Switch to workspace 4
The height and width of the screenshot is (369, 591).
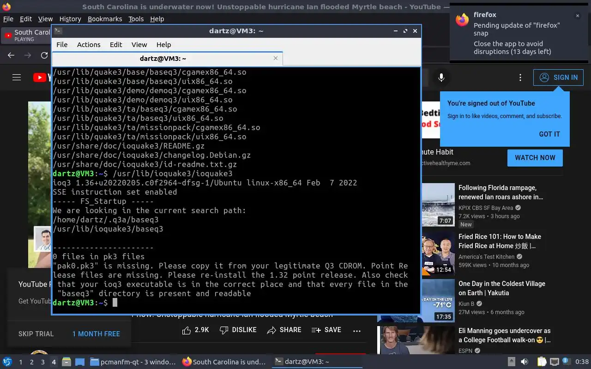[54, 362]
